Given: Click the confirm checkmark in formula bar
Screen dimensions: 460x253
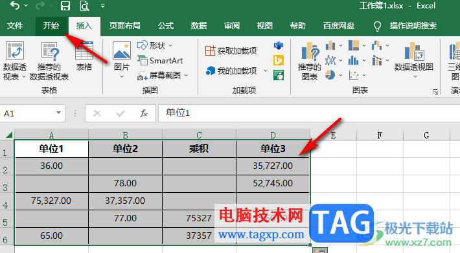Looking at the screenshot, I should click(x=121, y=113).
